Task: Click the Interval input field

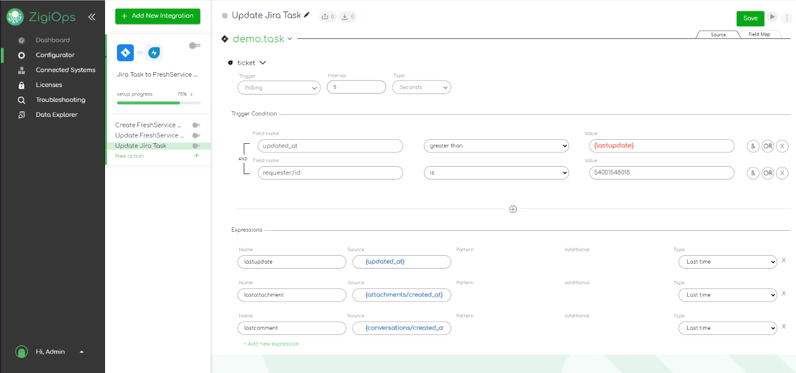Action: [356, 87]
